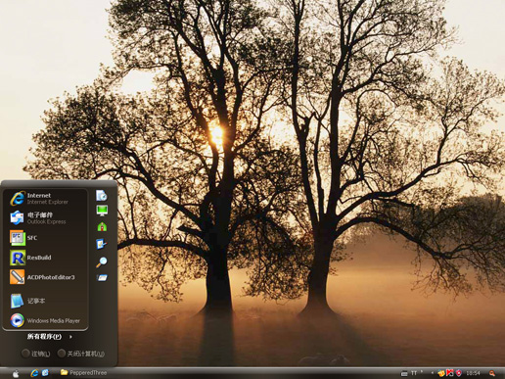The height and width of the screenshot is (379, 505).
Task: Open the Run dialog icon in the side column
Action: (x=102, y=278)
